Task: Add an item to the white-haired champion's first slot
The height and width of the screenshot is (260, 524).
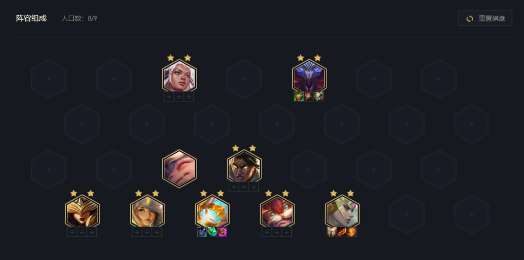Action: (169, 97)
